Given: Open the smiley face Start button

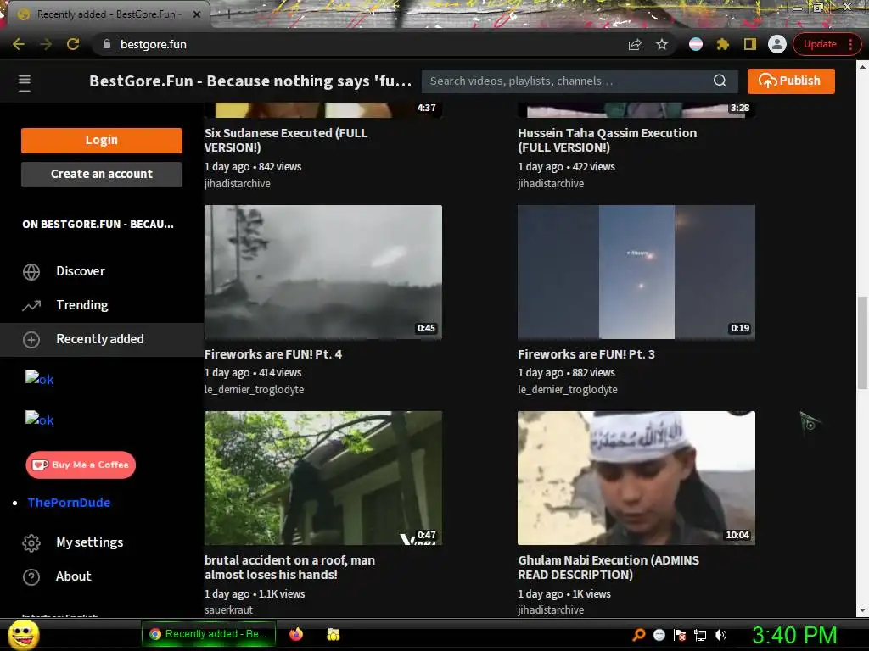Looking at the screenshot, I should click(23, 634).
